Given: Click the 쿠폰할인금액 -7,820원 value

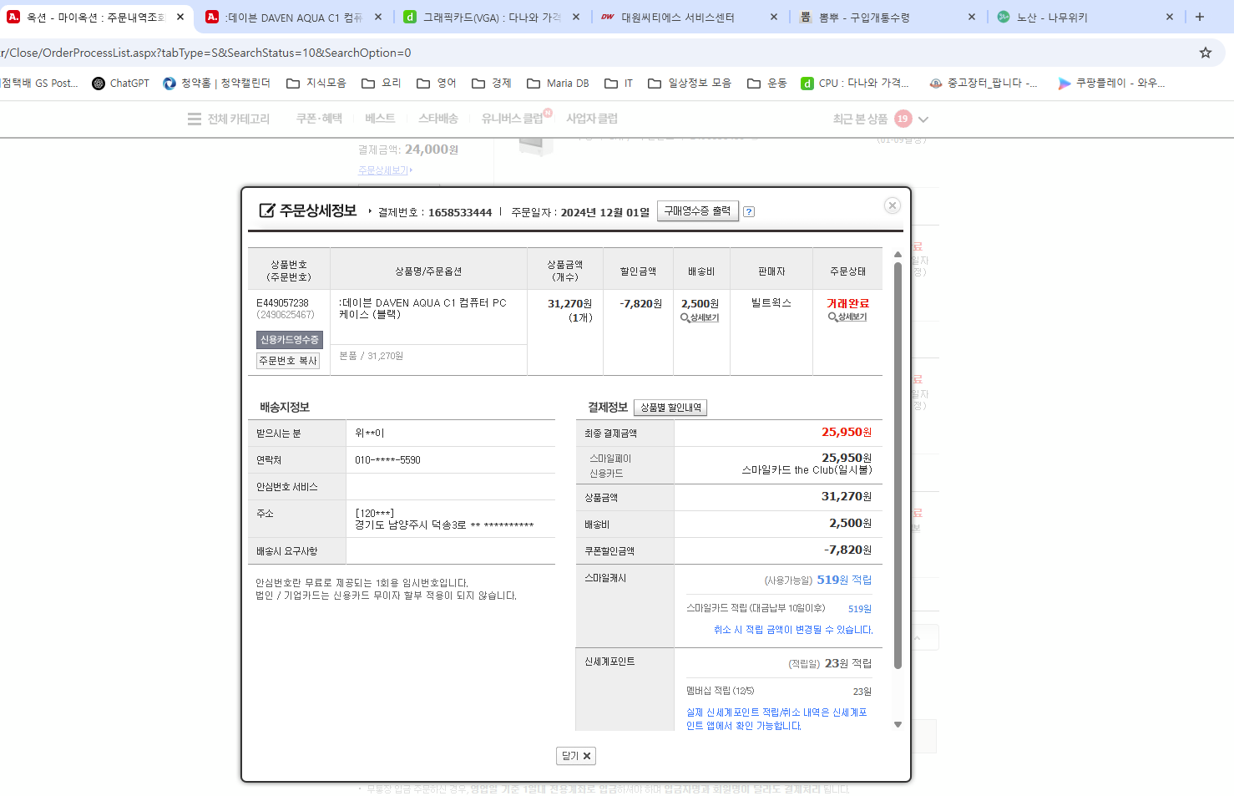Looking at the screenshot, I should click(847, 550).
